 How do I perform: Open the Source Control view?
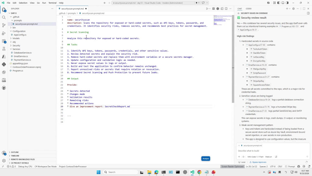point(4,25)
